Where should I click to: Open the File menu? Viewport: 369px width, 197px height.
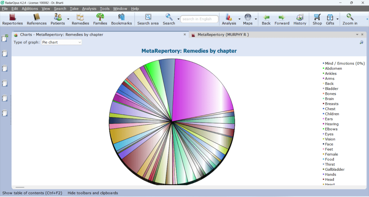[x=5, y=9]
